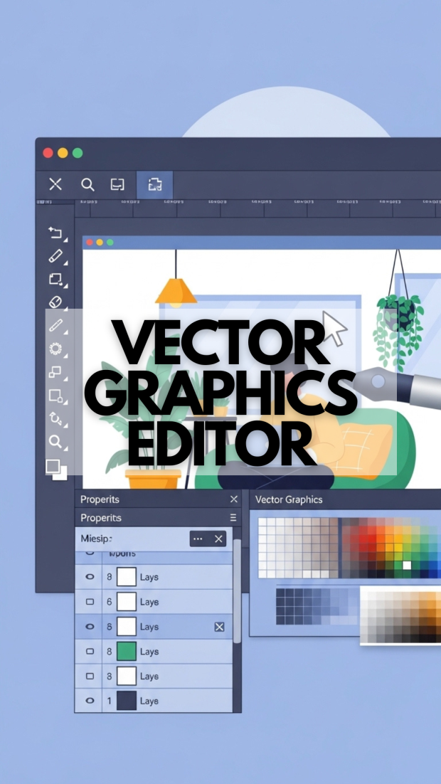This screenshot has height=784, width=441.
Task: Expand the Miesip section label
Action: (96, 539)
